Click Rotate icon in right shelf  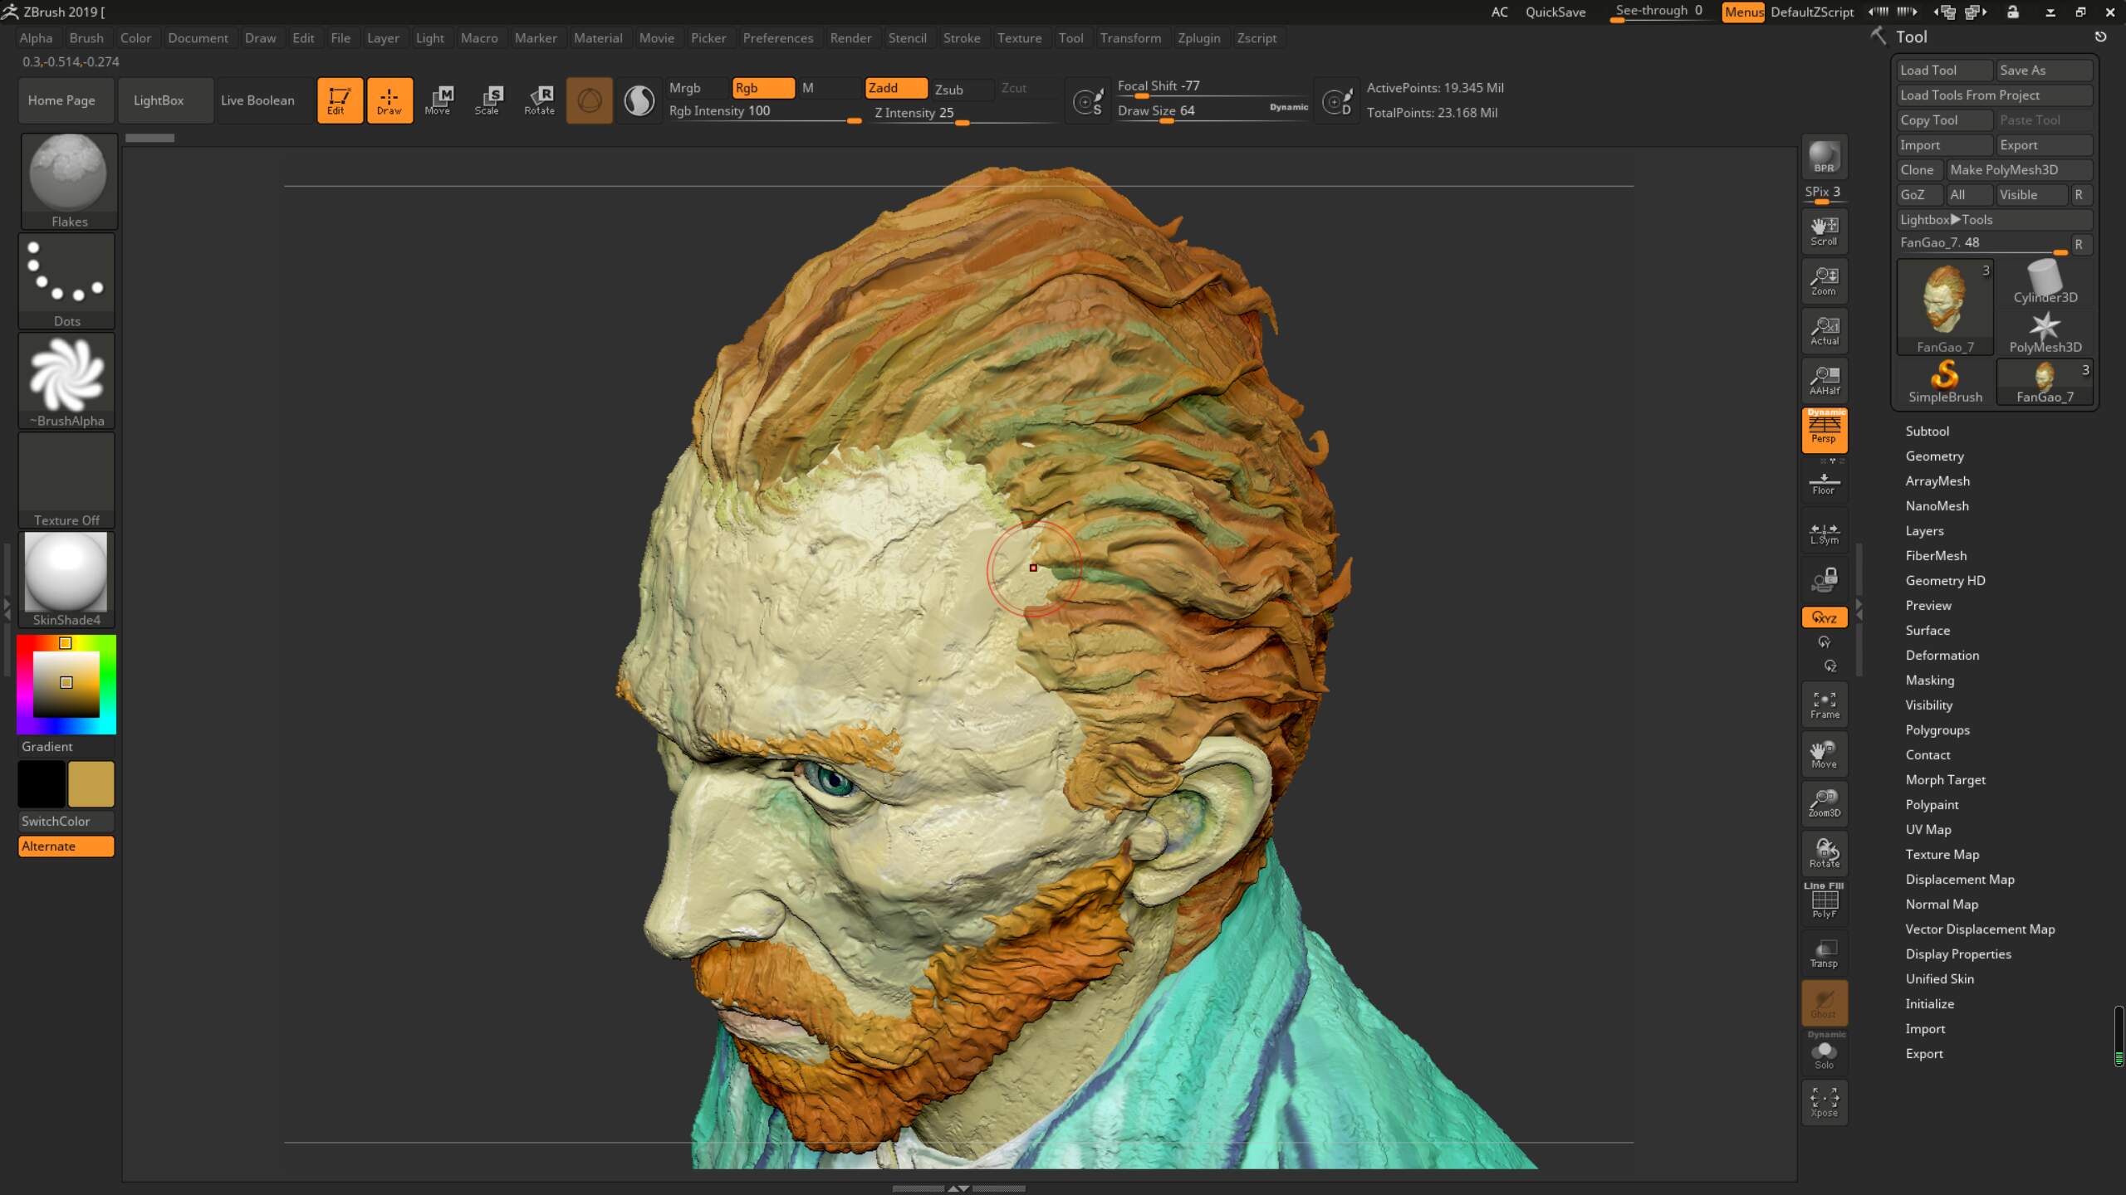click(1825, 853)
